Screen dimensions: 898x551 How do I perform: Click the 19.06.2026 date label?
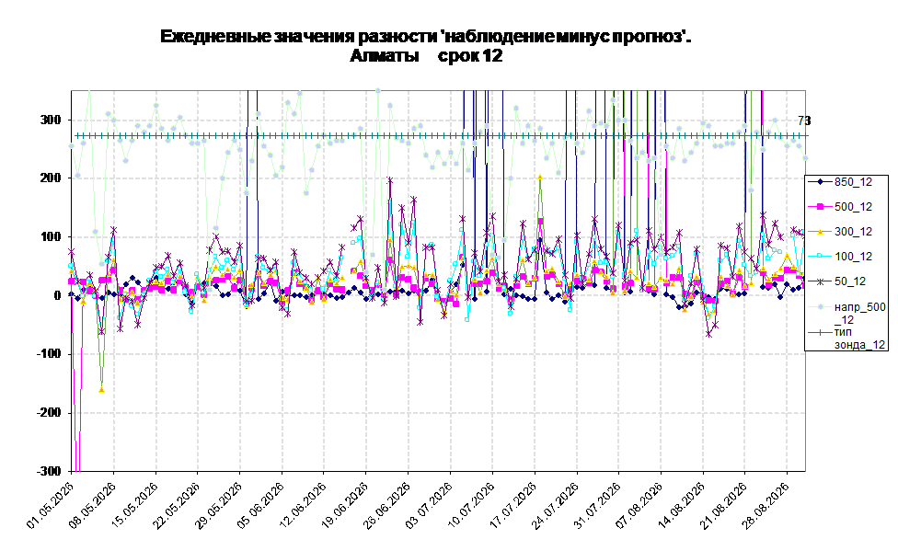pyautogui.click(x=346, y=505)
